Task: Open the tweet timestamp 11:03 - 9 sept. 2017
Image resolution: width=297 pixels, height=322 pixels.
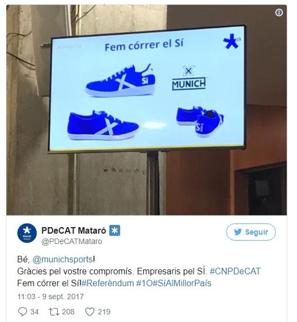Action: [50, 297]
